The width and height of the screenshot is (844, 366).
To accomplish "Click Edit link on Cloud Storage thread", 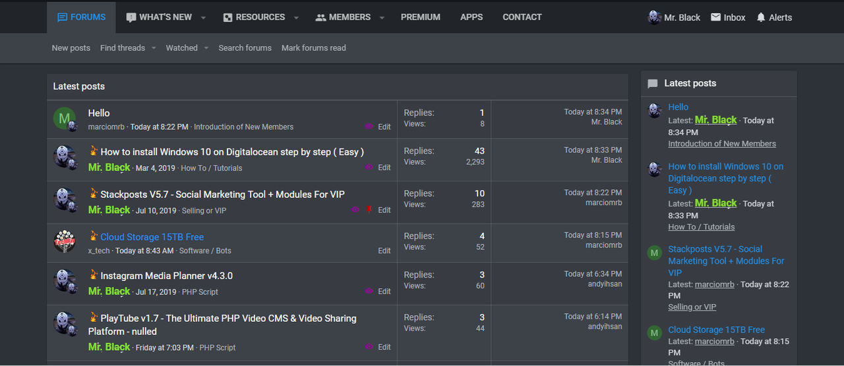I will 384,251.
